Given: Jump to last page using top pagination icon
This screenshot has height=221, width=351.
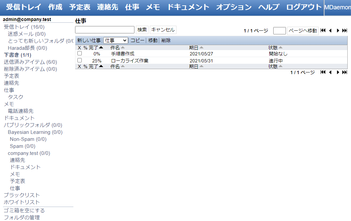Looking at the screenshot, I should coord(345,30).
